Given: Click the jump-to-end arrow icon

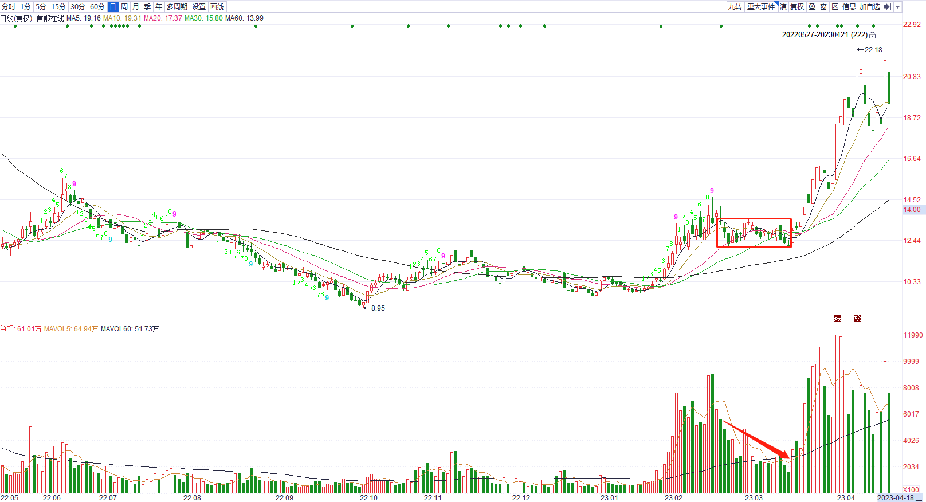Looking at the screenshot, I should pos(888,7).
